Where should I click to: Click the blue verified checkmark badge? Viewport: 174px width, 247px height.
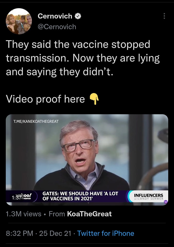point(78,16)
